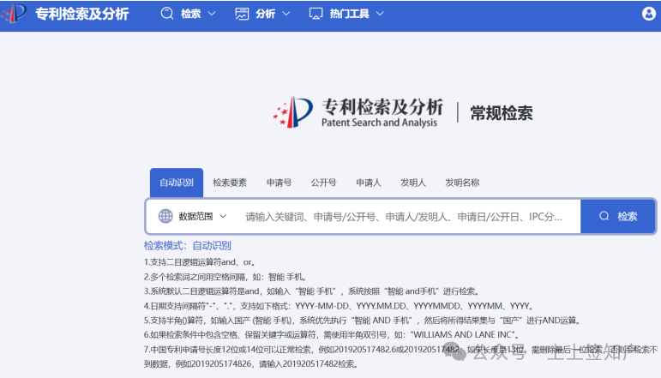Viewport: 661px width, 378px height.
Task: Open the 申请人 tab
Action: (369, 183)
